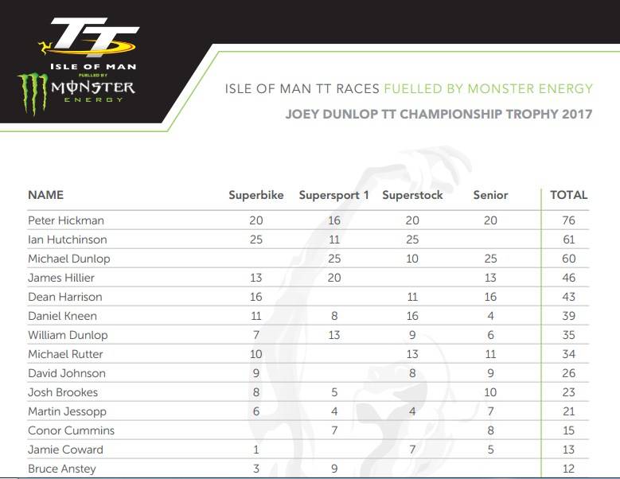620x479 pixels.
Task: Select Josh Brookes' name in the list
Action: click(63, 392)
